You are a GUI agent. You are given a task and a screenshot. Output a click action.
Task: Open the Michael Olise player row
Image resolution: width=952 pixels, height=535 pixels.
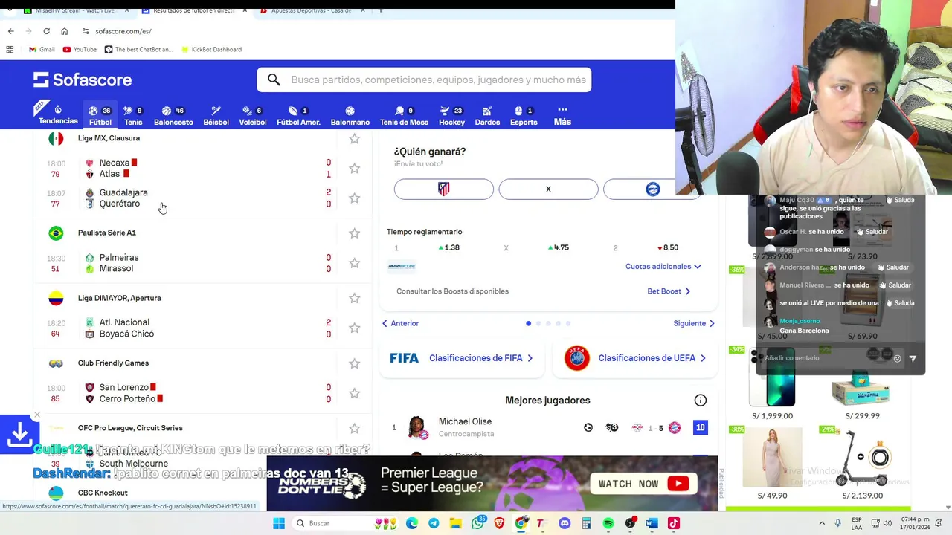[548, 427]
